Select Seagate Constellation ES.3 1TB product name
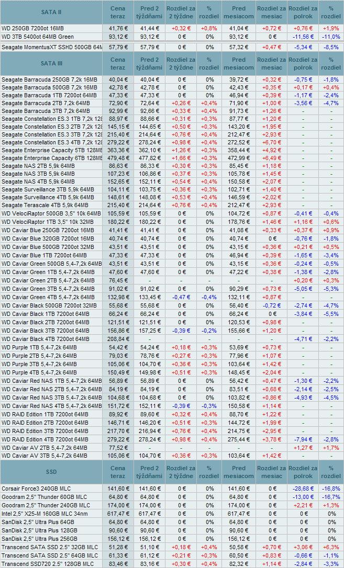 51,119
